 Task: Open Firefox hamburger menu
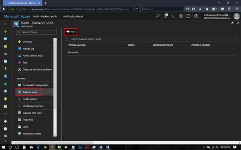tap(237, 9)
